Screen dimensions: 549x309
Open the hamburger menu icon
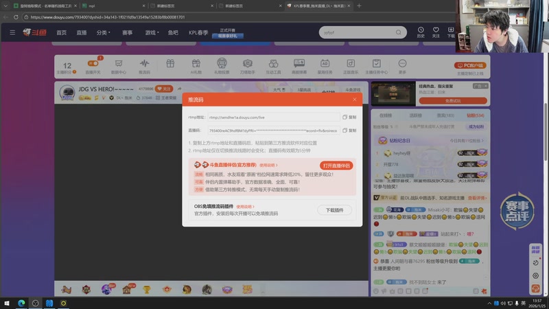(12, 32)
